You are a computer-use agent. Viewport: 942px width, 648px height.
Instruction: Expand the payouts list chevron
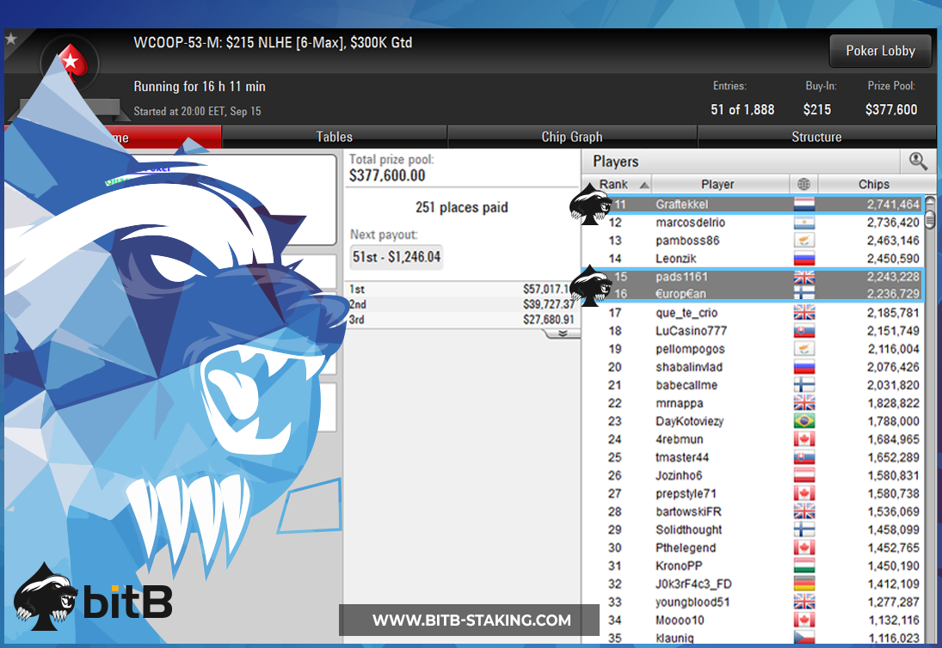(563, 333)
